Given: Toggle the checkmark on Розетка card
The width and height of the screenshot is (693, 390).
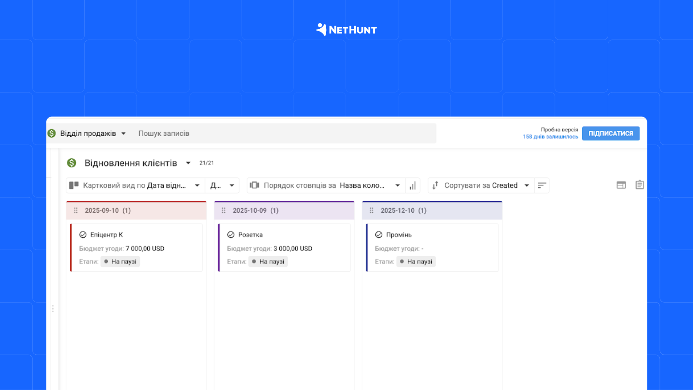Looking at the screenshot, I should [231, 235].
